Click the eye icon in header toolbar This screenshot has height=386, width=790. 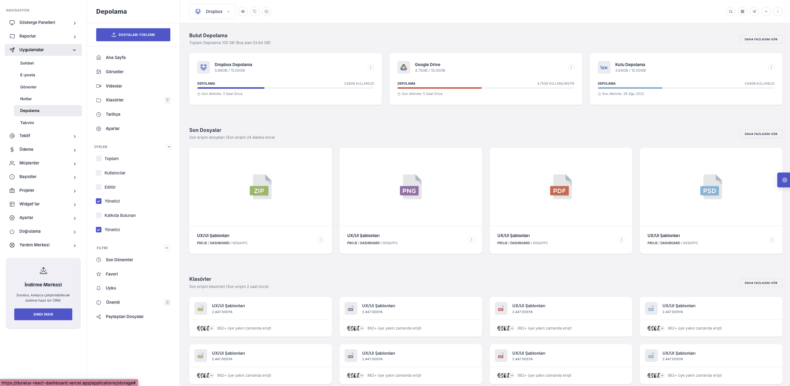click(243, 11)
